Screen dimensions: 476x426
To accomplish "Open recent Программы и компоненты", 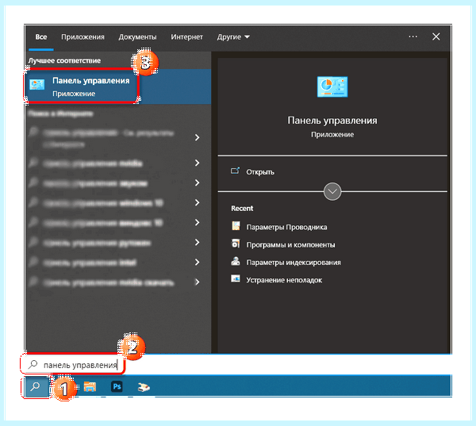I will 290,244.
